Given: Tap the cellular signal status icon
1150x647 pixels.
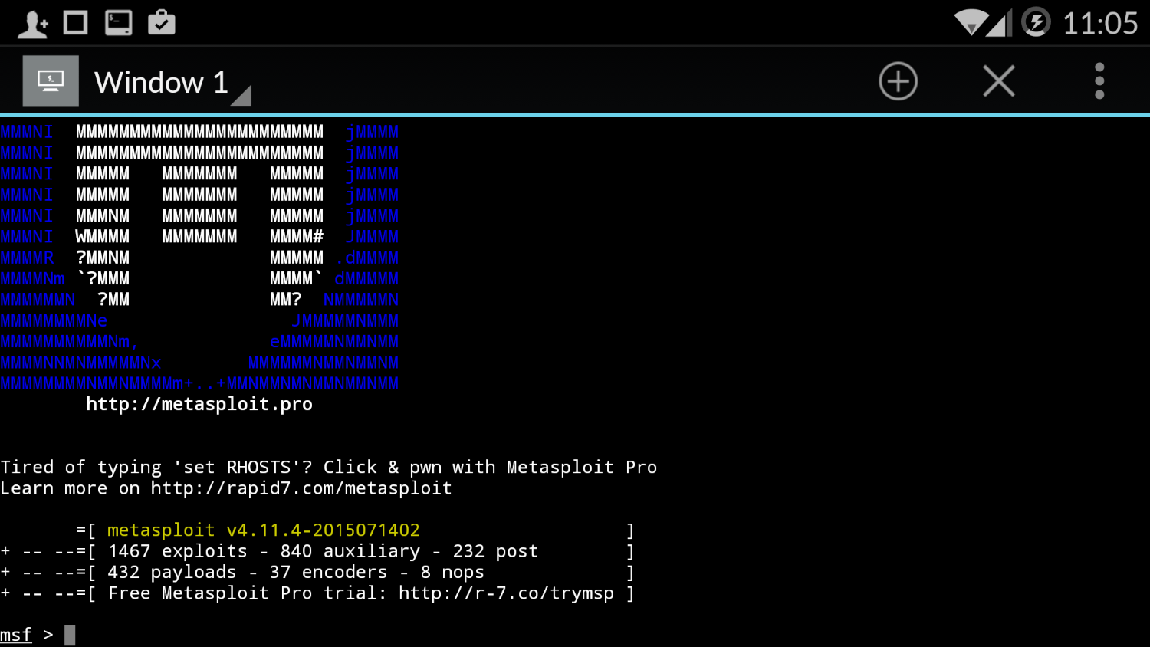Looking at the screenshot, I should [997, 23].
